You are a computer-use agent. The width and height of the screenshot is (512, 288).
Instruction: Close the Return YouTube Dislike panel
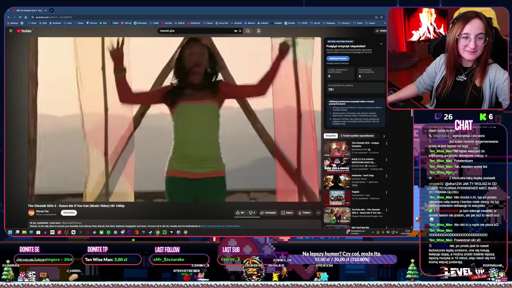click(381, 43)
